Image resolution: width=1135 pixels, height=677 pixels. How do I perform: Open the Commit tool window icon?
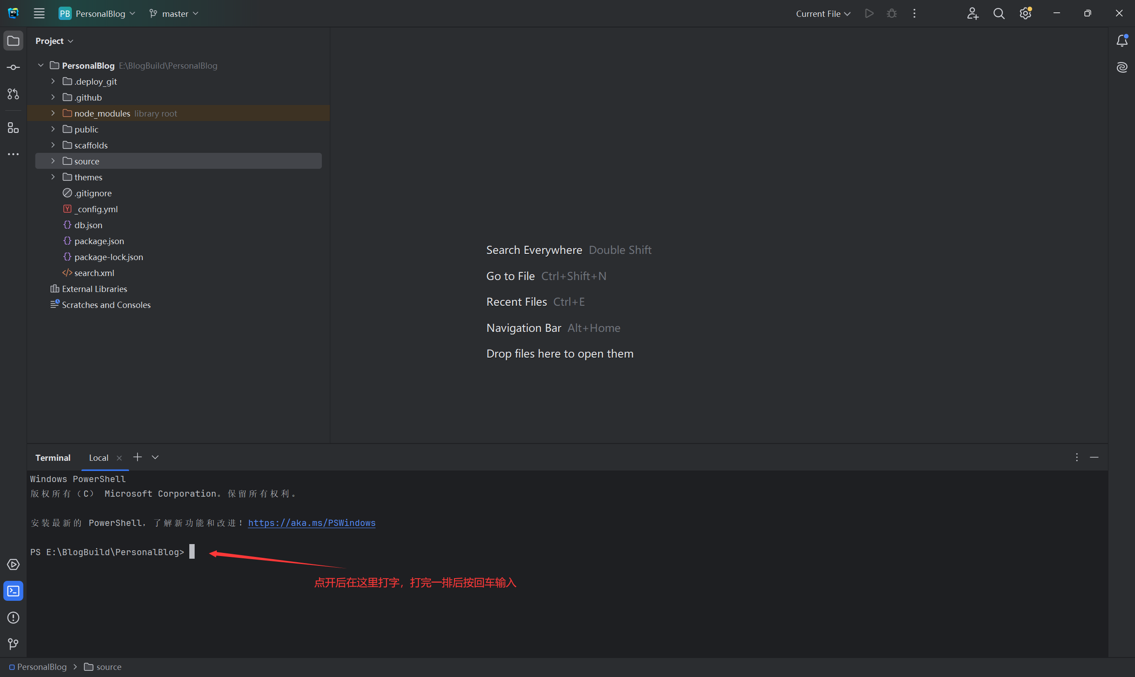coord(13,67)
